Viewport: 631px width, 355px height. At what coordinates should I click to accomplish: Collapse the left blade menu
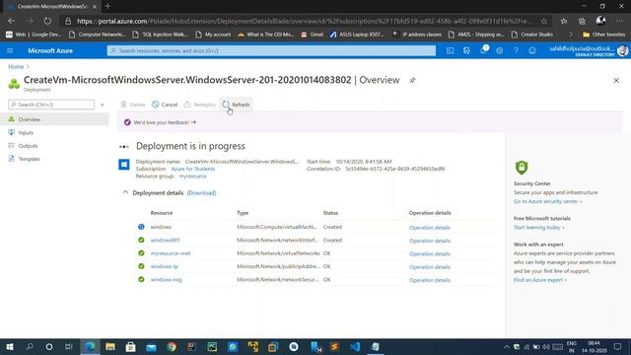[103, 105]
